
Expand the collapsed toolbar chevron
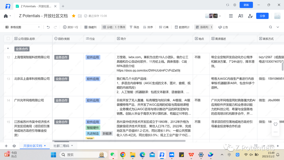click(278, 27)
